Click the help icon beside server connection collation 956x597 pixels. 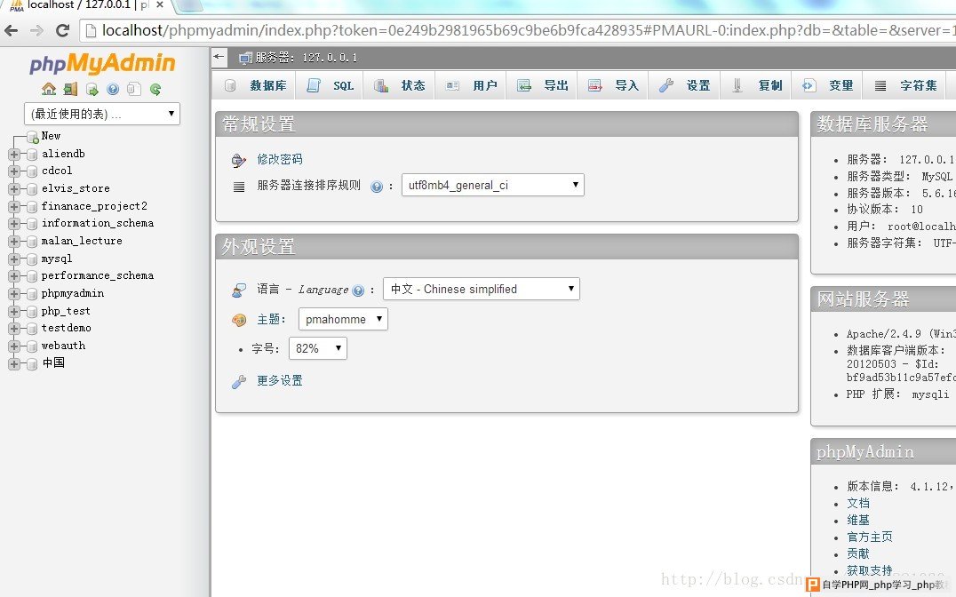coord(377,187)
